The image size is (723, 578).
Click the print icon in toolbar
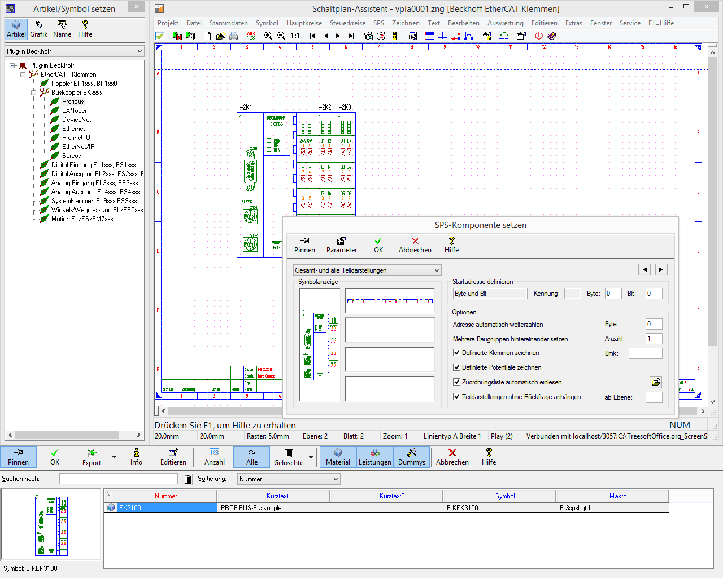[x=234, y=36]
